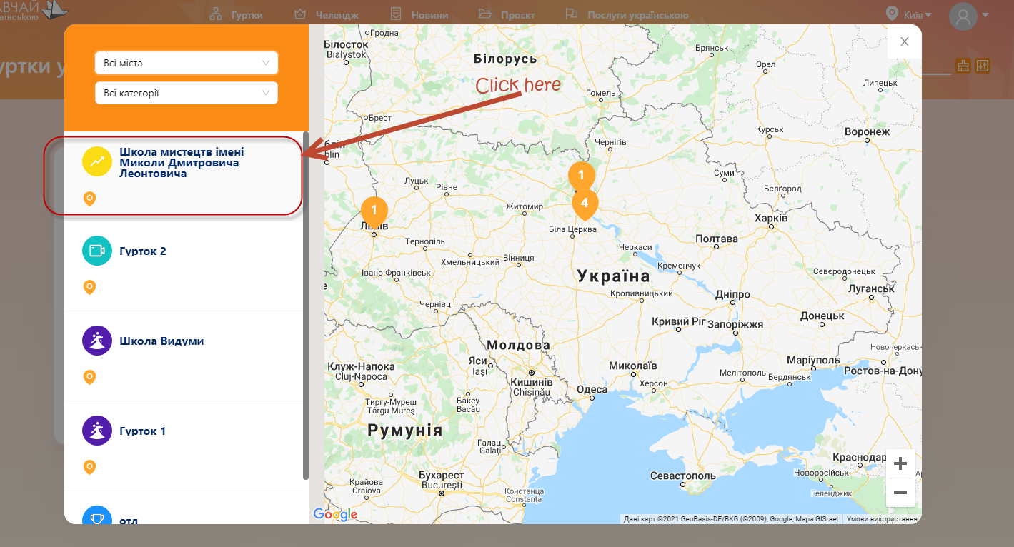1014x547 pixels.
Task: Click the Україна label on map
Action: click(614, 276)
